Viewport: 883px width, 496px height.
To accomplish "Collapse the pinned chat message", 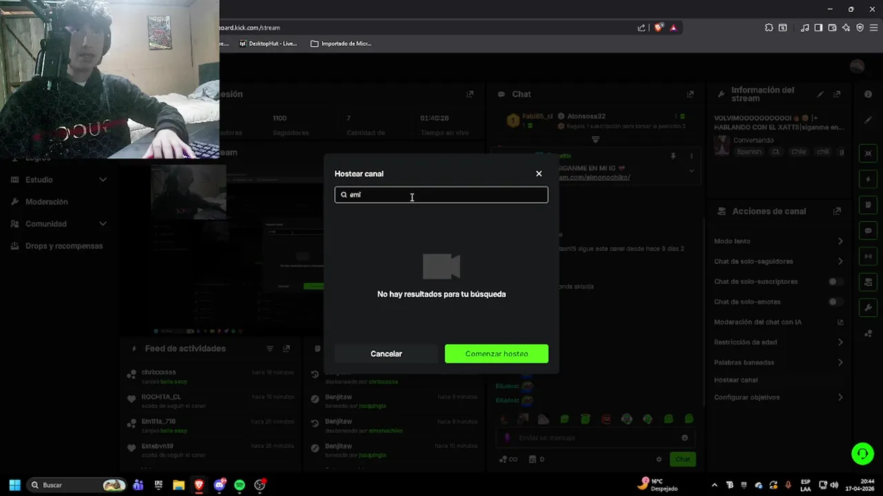I will [x=691, y=171].
